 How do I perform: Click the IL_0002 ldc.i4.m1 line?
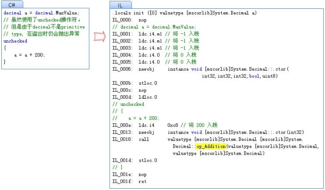pos(155,41)
